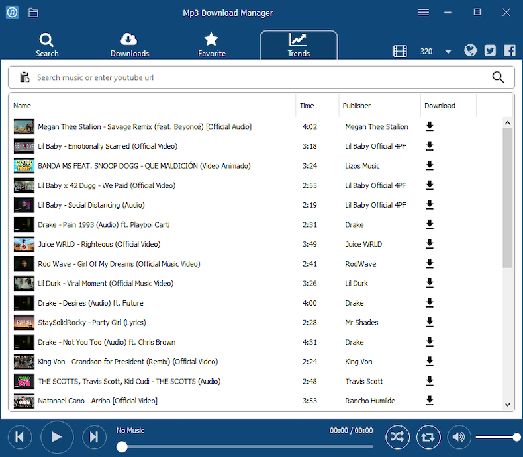523x457 pixels.
Task: Download Lil Baby Social Distancing
Action: pos(430,205)
